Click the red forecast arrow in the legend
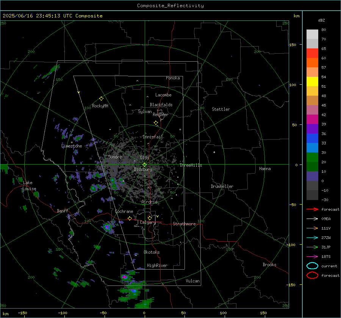The height and width of the screenshot is (318, 341). click(312, 209)
